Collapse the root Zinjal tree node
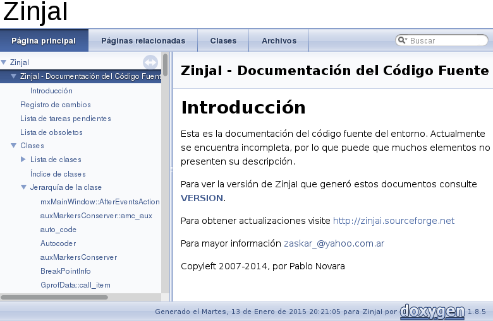 click(4, 62)
